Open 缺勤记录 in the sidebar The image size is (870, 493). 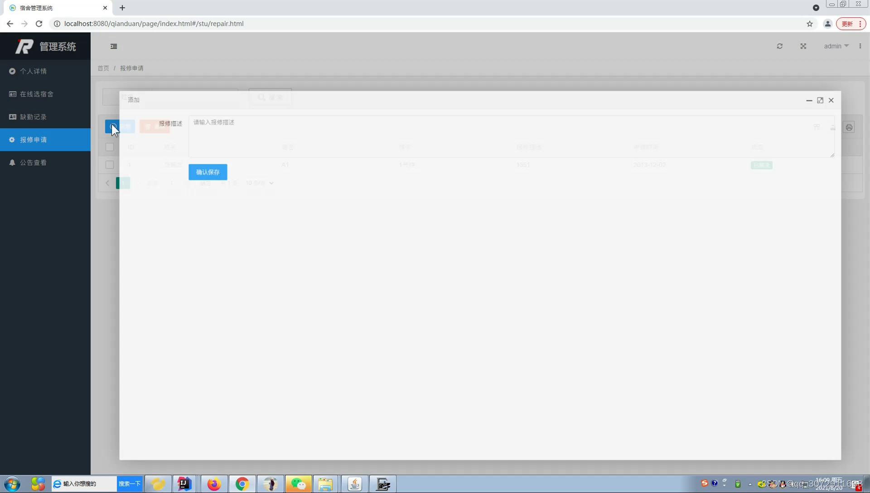point(45,117)
